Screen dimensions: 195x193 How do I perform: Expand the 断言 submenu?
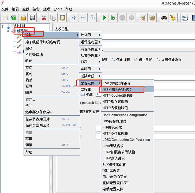point(91,62)
